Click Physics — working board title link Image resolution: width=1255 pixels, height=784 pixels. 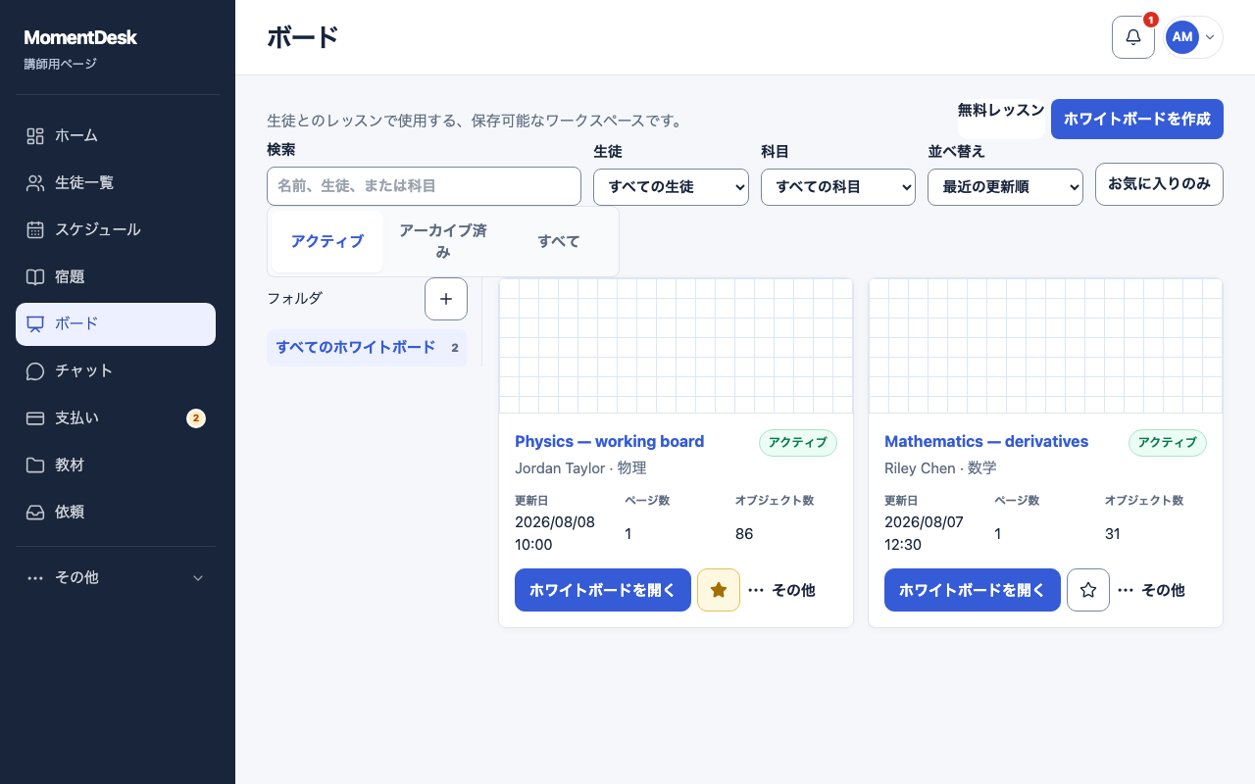coord(610,442)
